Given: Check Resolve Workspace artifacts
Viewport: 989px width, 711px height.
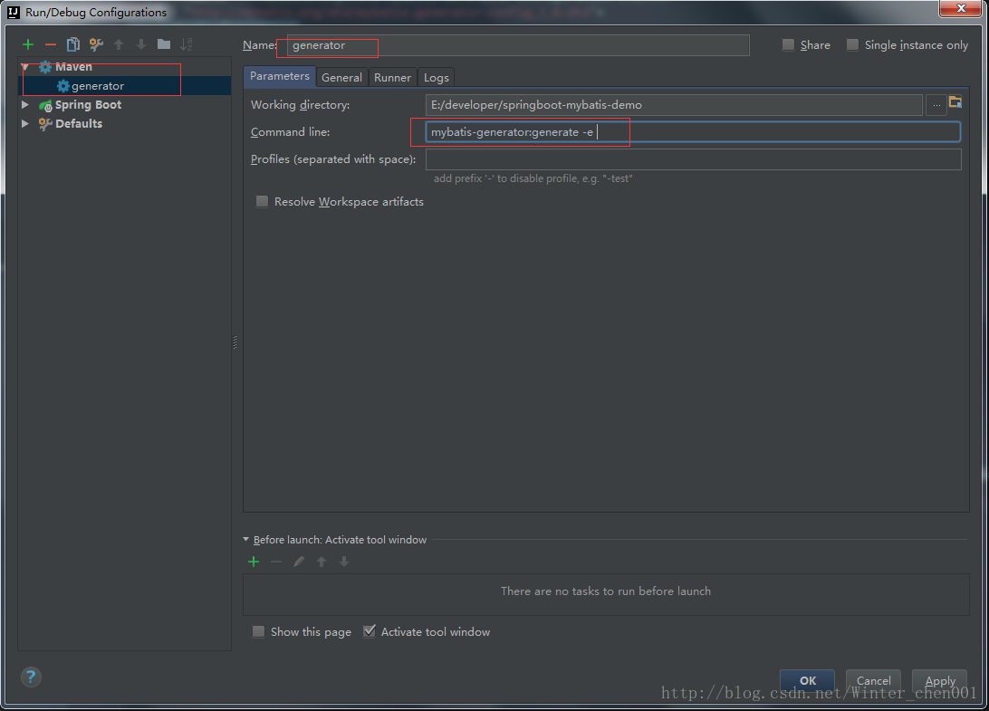Looking at the screenshot, I should tap(262, 201).
